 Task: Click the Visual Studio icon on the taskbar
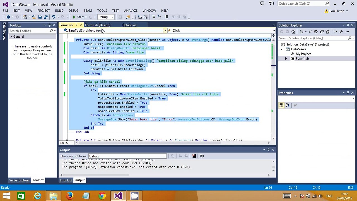[118, 196]
